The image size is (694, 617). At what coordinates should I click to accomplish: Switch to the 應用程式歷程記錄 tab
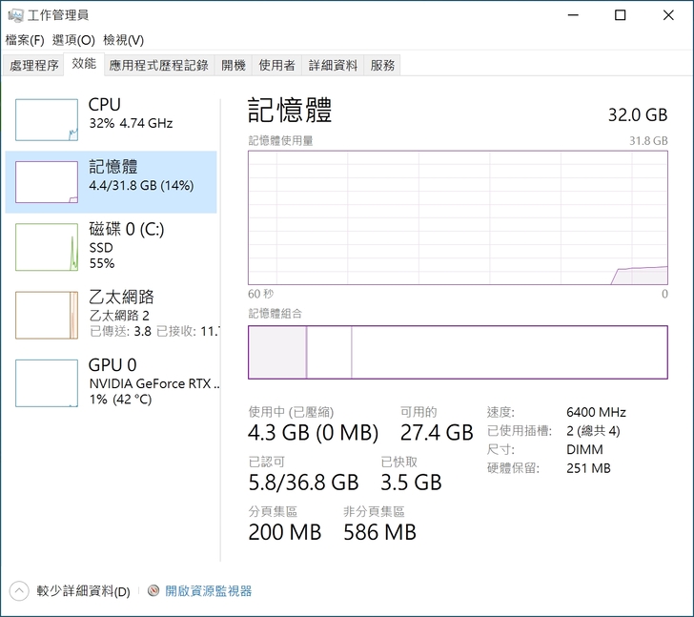click(x=158, y=66)
